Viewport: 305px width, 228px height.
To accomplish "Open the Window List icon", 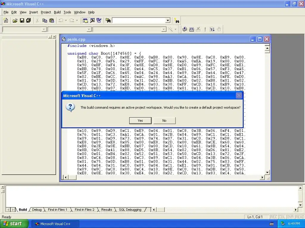I will pos(99,20).
